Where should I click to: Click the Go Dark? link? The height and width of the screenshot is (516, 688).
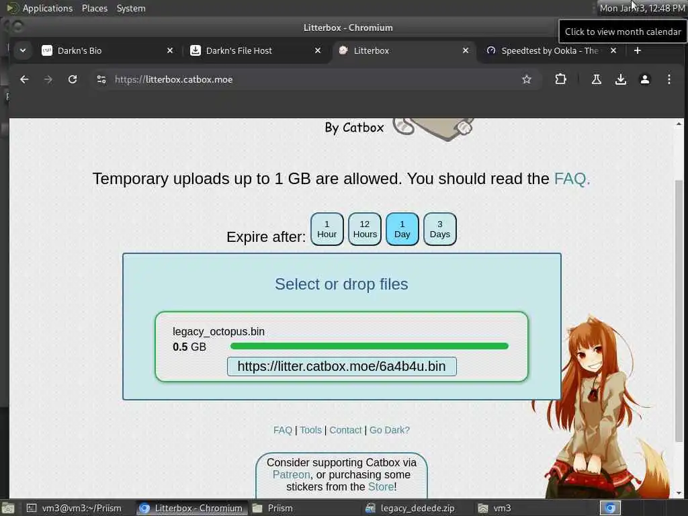[390, 430]
